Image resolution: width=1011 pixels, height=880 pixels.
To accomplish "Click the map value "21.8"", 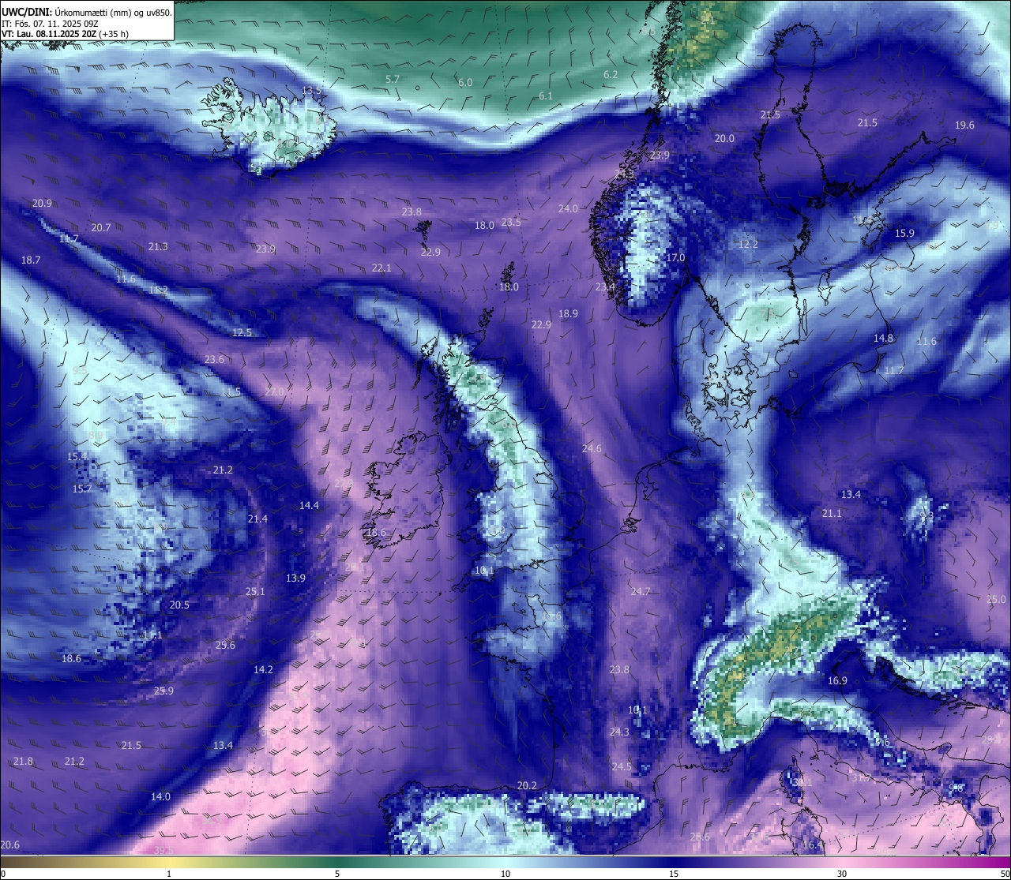I will (23, 761).
